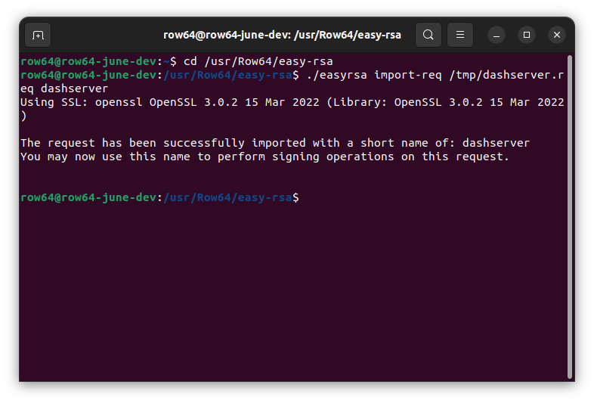Open a new terminal tab
Screen dimensions: 594x403
[39, 35]
